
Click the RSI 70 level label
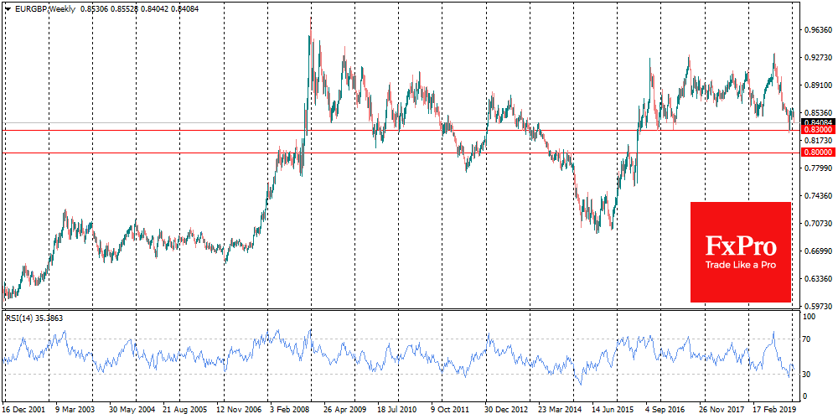[809, 339]
